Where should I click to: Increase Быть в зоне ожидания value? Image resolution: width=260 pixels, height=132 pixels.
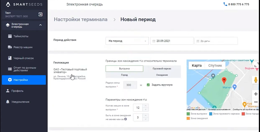[146, 116]
